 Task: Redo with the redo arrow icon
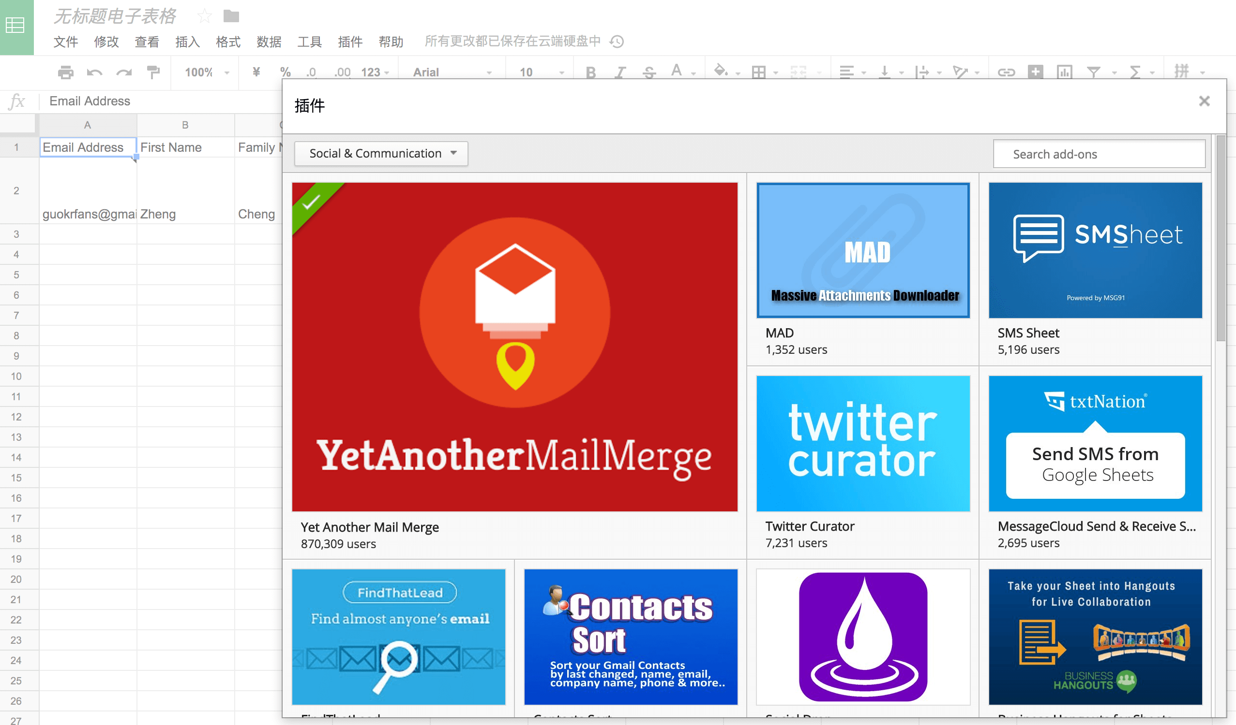[123, 72]
